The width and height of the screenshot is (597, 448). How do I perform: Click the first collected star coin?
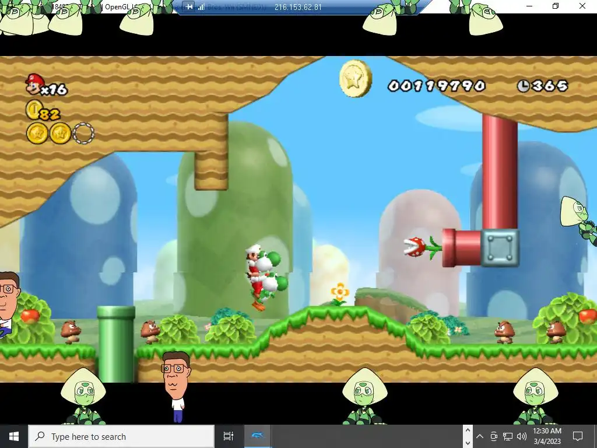coord(37,134)
